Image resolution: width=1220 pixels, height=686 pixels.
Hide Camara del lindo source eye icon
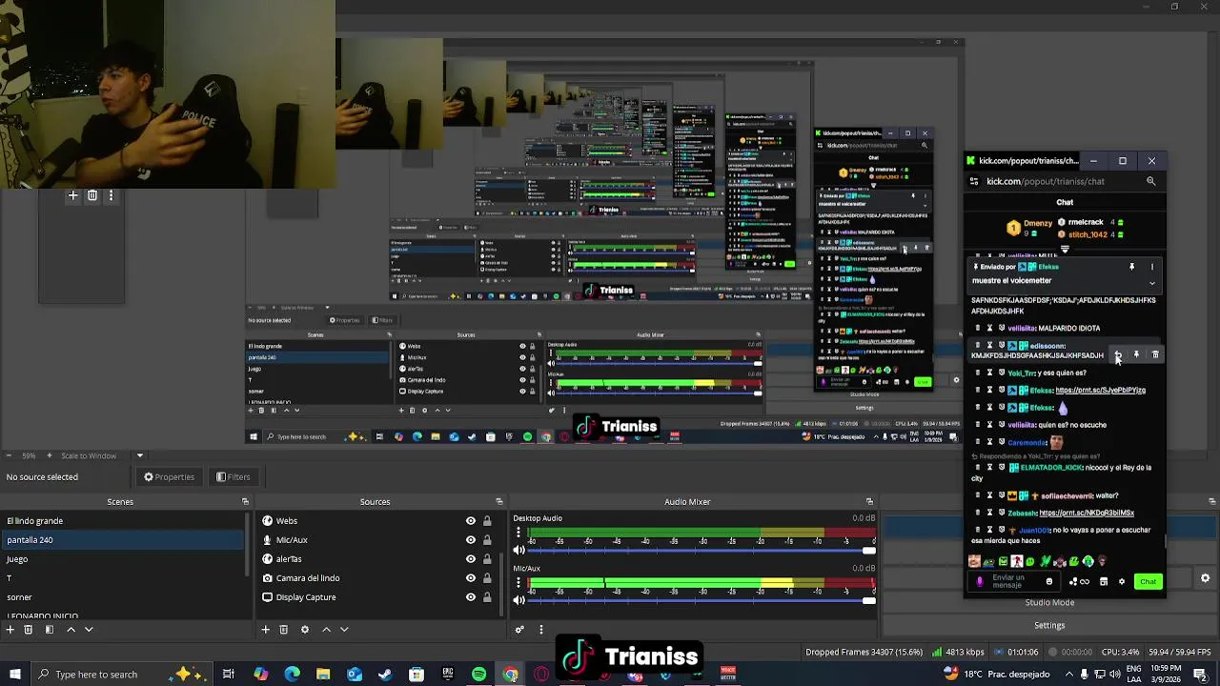pos(470,578)
